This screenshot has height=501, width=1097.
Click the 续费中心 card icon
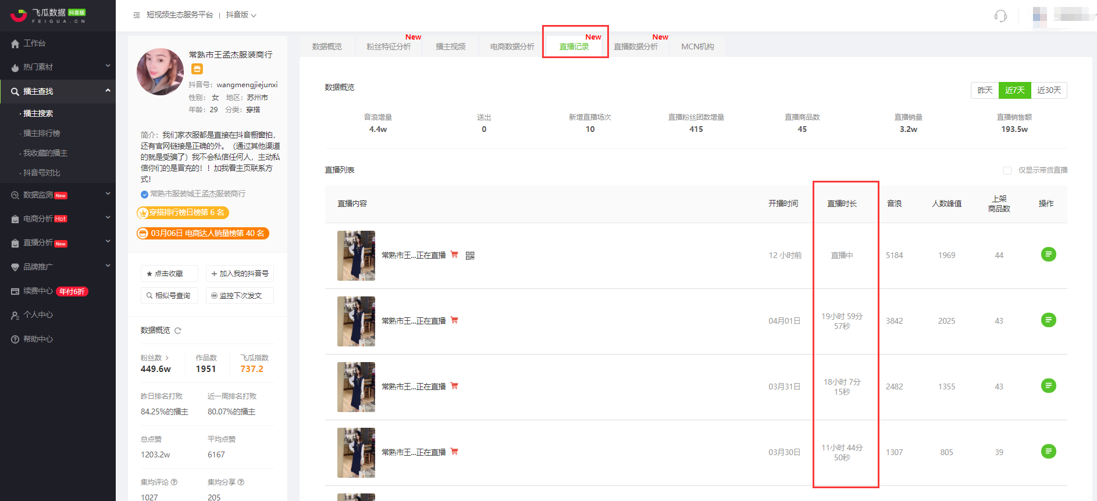click(15, 291)
